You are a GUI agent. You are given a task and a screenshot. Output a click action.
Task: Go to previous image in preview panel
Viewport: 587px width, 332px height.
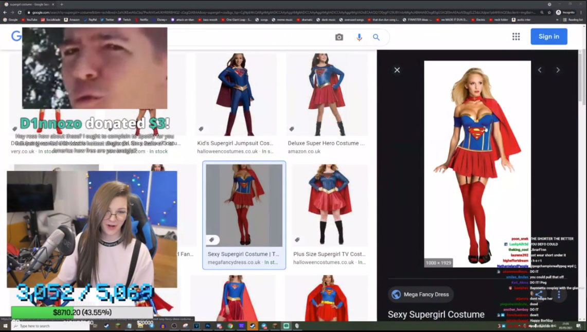(x=540, y=70)
